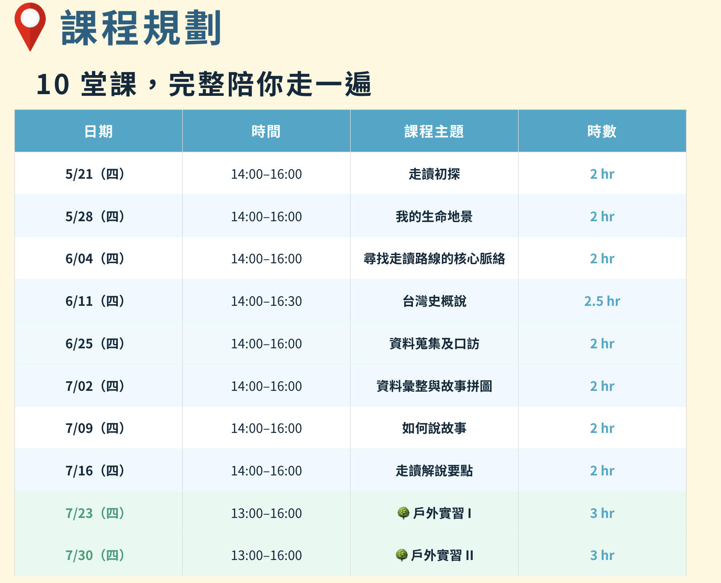Viewport: 721px width, 583px height.
Task: Click the 走讀解說要點 course topic
Action: point(434,471)
